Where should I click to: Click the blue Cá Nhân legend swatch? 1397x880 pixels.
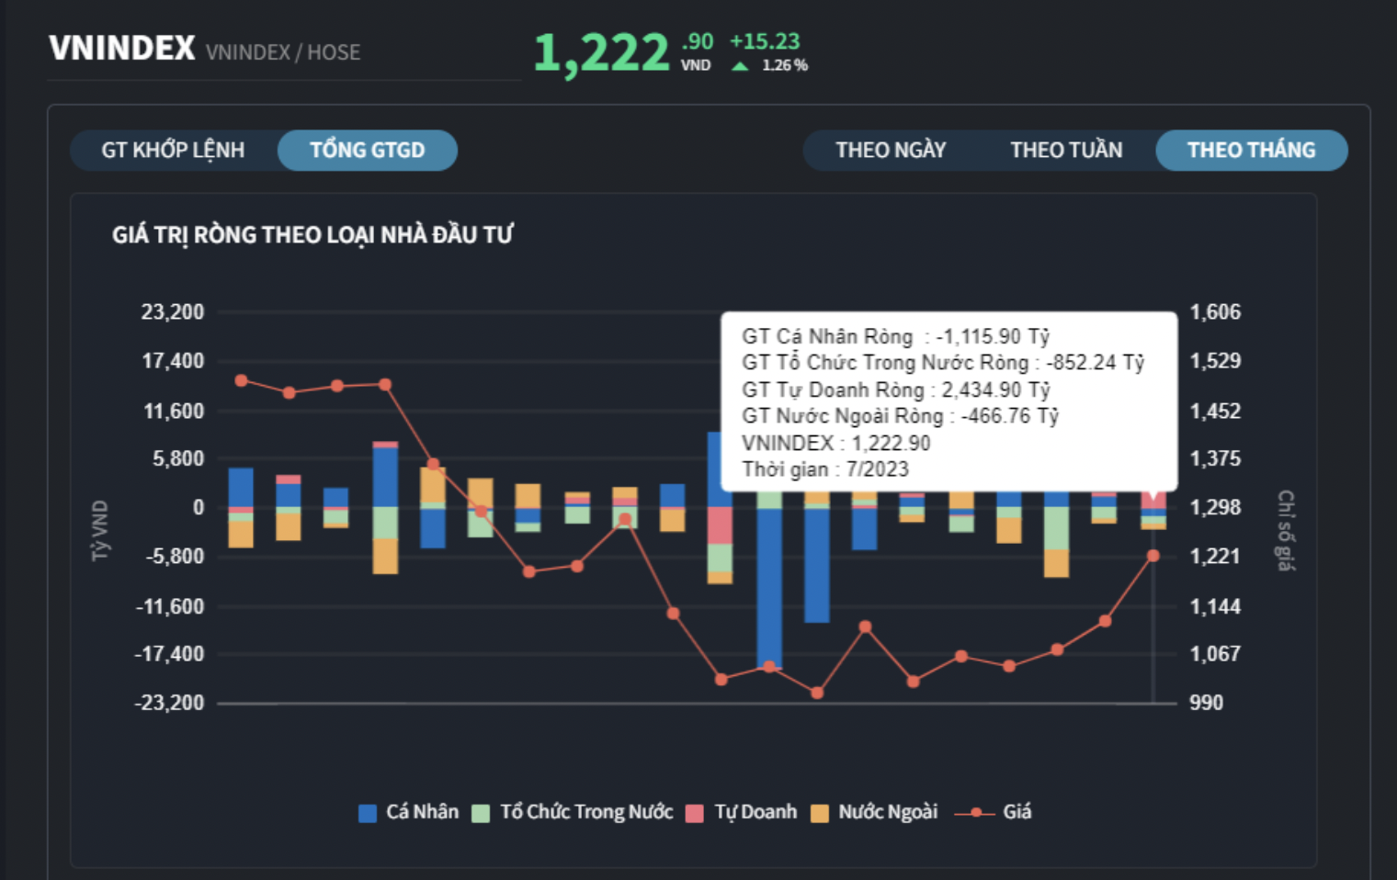point(368,813)
